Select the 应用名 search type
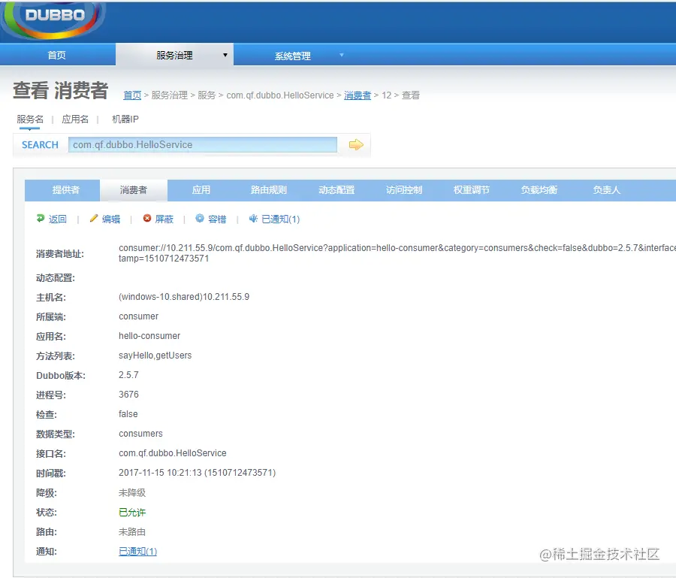Viewport: 676px width, 578px height. click(x=75, y=119)
